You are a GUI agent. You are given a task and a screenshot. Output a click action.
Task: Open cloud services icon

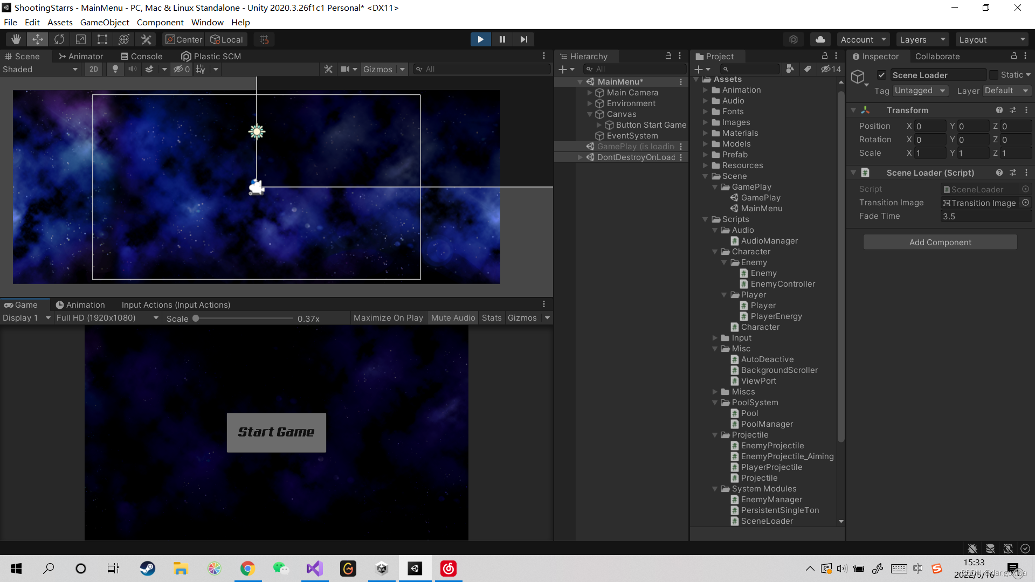tap(820, 39)
